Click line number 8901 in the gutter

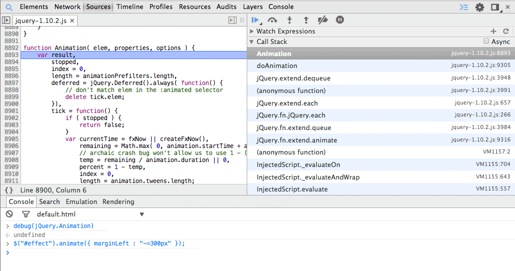tap(11, 111)
